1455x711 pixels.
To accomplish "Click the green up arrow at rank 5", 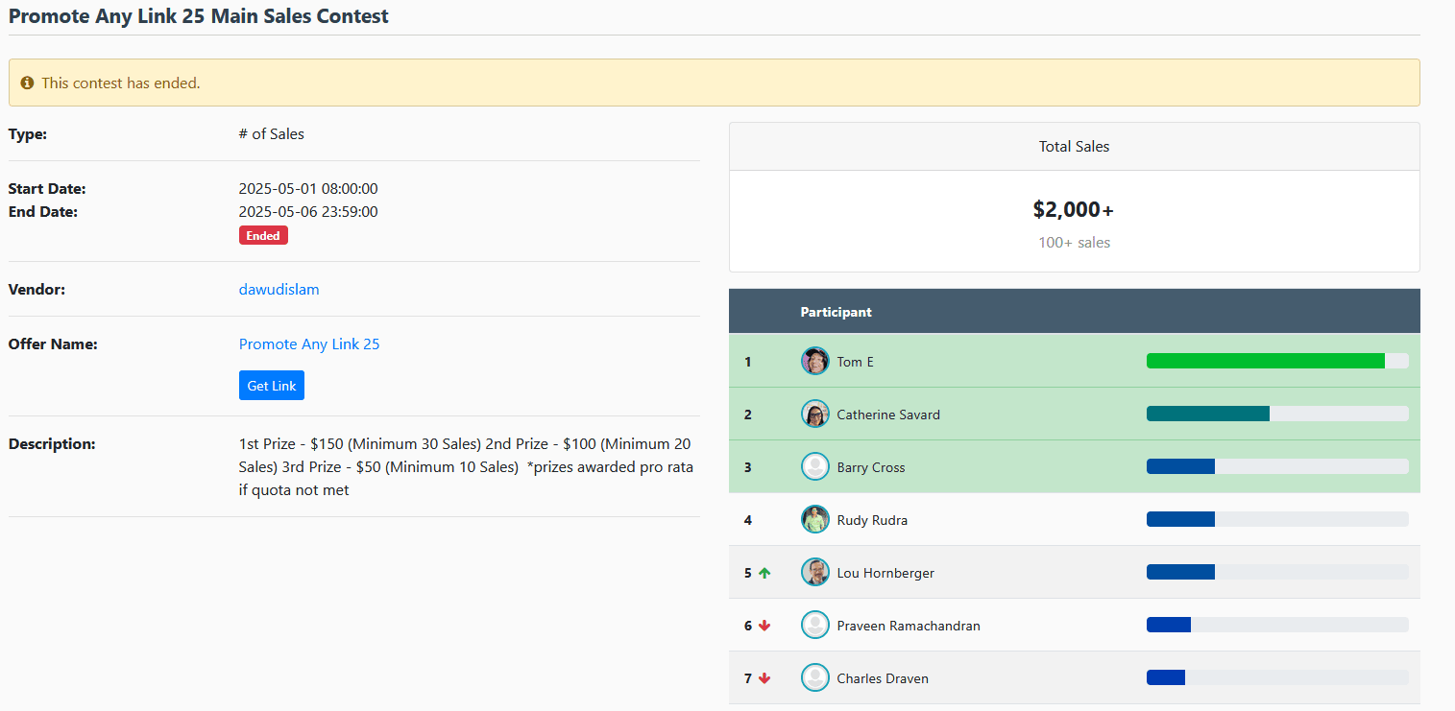I will [764, 573].
